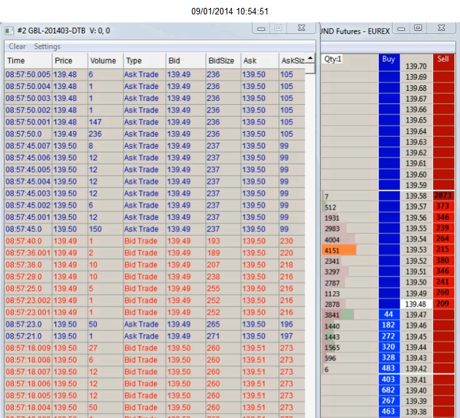Click sell size 209 at 139.48

tap(443, 303)
